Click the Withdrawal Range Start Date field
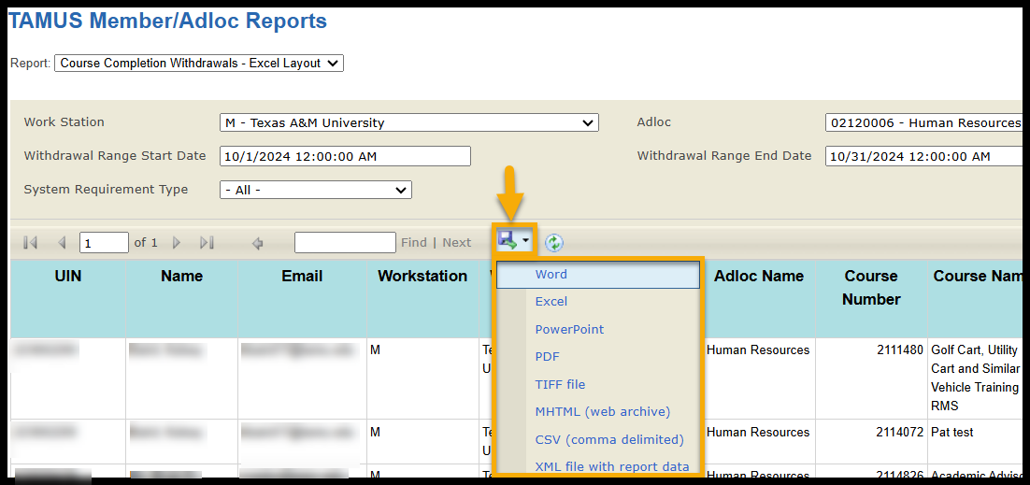This screenshot has height=485, width=1030. point(345,156)
